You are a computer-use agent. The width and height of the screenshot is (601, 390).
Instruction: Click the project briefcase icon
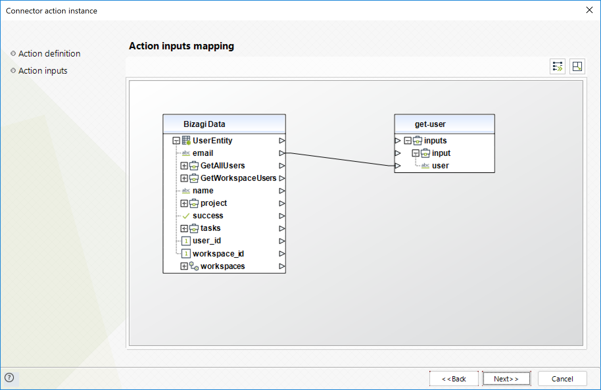coord(194,203)
